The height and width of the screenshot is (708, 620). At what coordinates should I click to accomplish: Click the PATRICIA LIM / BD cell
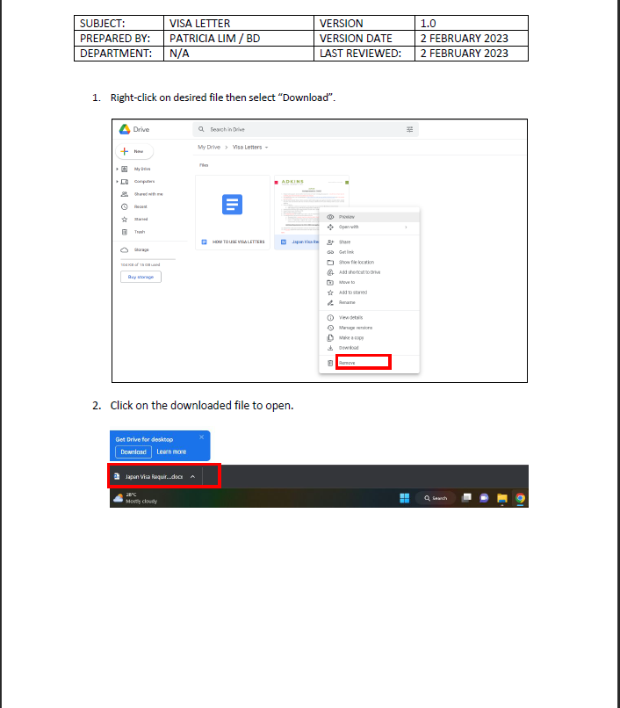(239, 39)
